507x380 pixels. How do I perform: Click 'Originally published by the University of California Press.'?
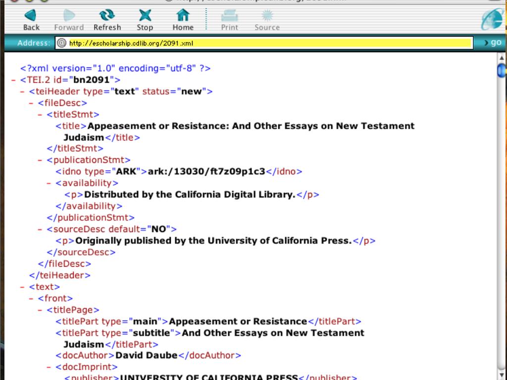click(213, 240)
